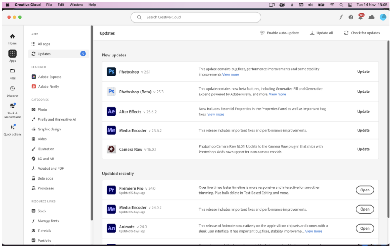The height and width of the screenshot is (246, 390).
Task: Open Manage fonts resource link
Action: 45,221
